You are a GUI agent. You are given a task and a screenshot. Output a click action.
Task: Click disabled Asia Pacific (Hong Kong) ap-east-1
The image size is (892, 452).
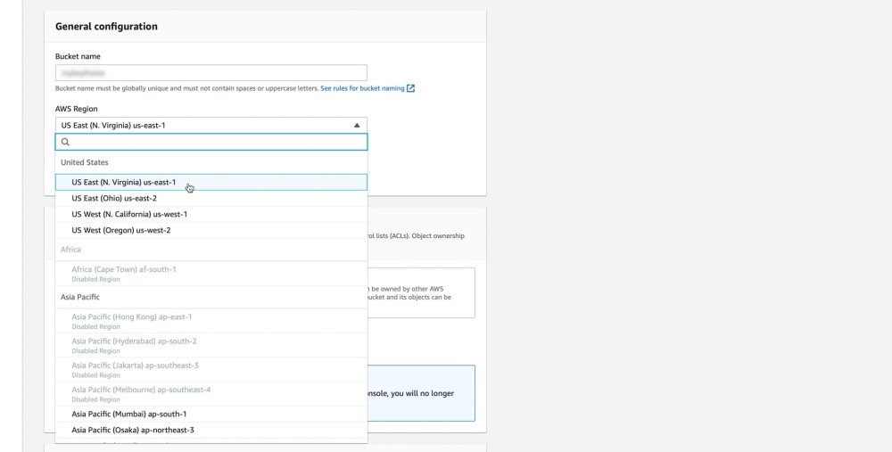(211, 321)
